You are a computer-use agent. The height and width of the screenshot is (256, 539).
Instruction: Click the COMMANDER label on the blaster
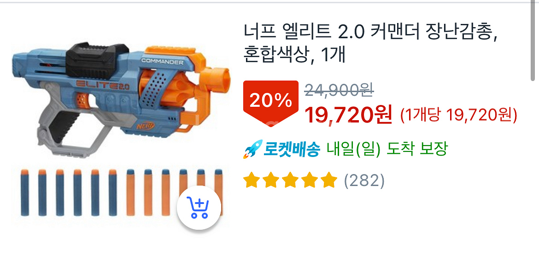pyautogui.click(x=162, y=62)
